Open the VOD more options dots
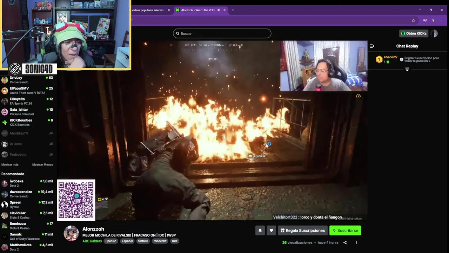 [x=356, y=242]
